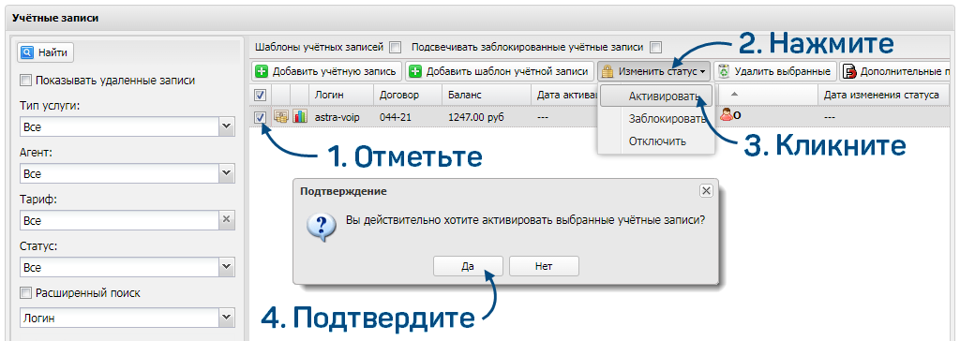Click the document icon on Дополнительные

coord(849,72)
